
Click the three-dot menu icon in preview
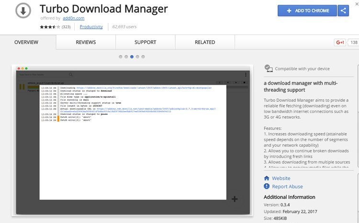pos(246,75)
